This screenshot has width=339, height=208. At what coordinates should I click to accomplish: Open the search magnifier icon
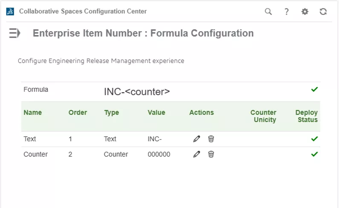268,12
